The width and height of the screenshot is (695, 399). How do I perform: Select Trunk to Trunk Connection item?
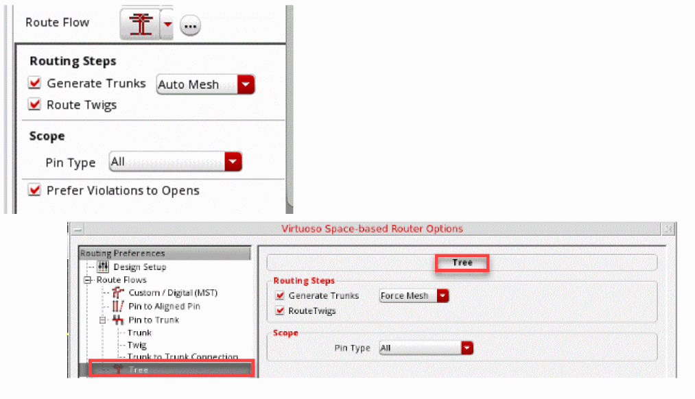click(x=182, y=356)
